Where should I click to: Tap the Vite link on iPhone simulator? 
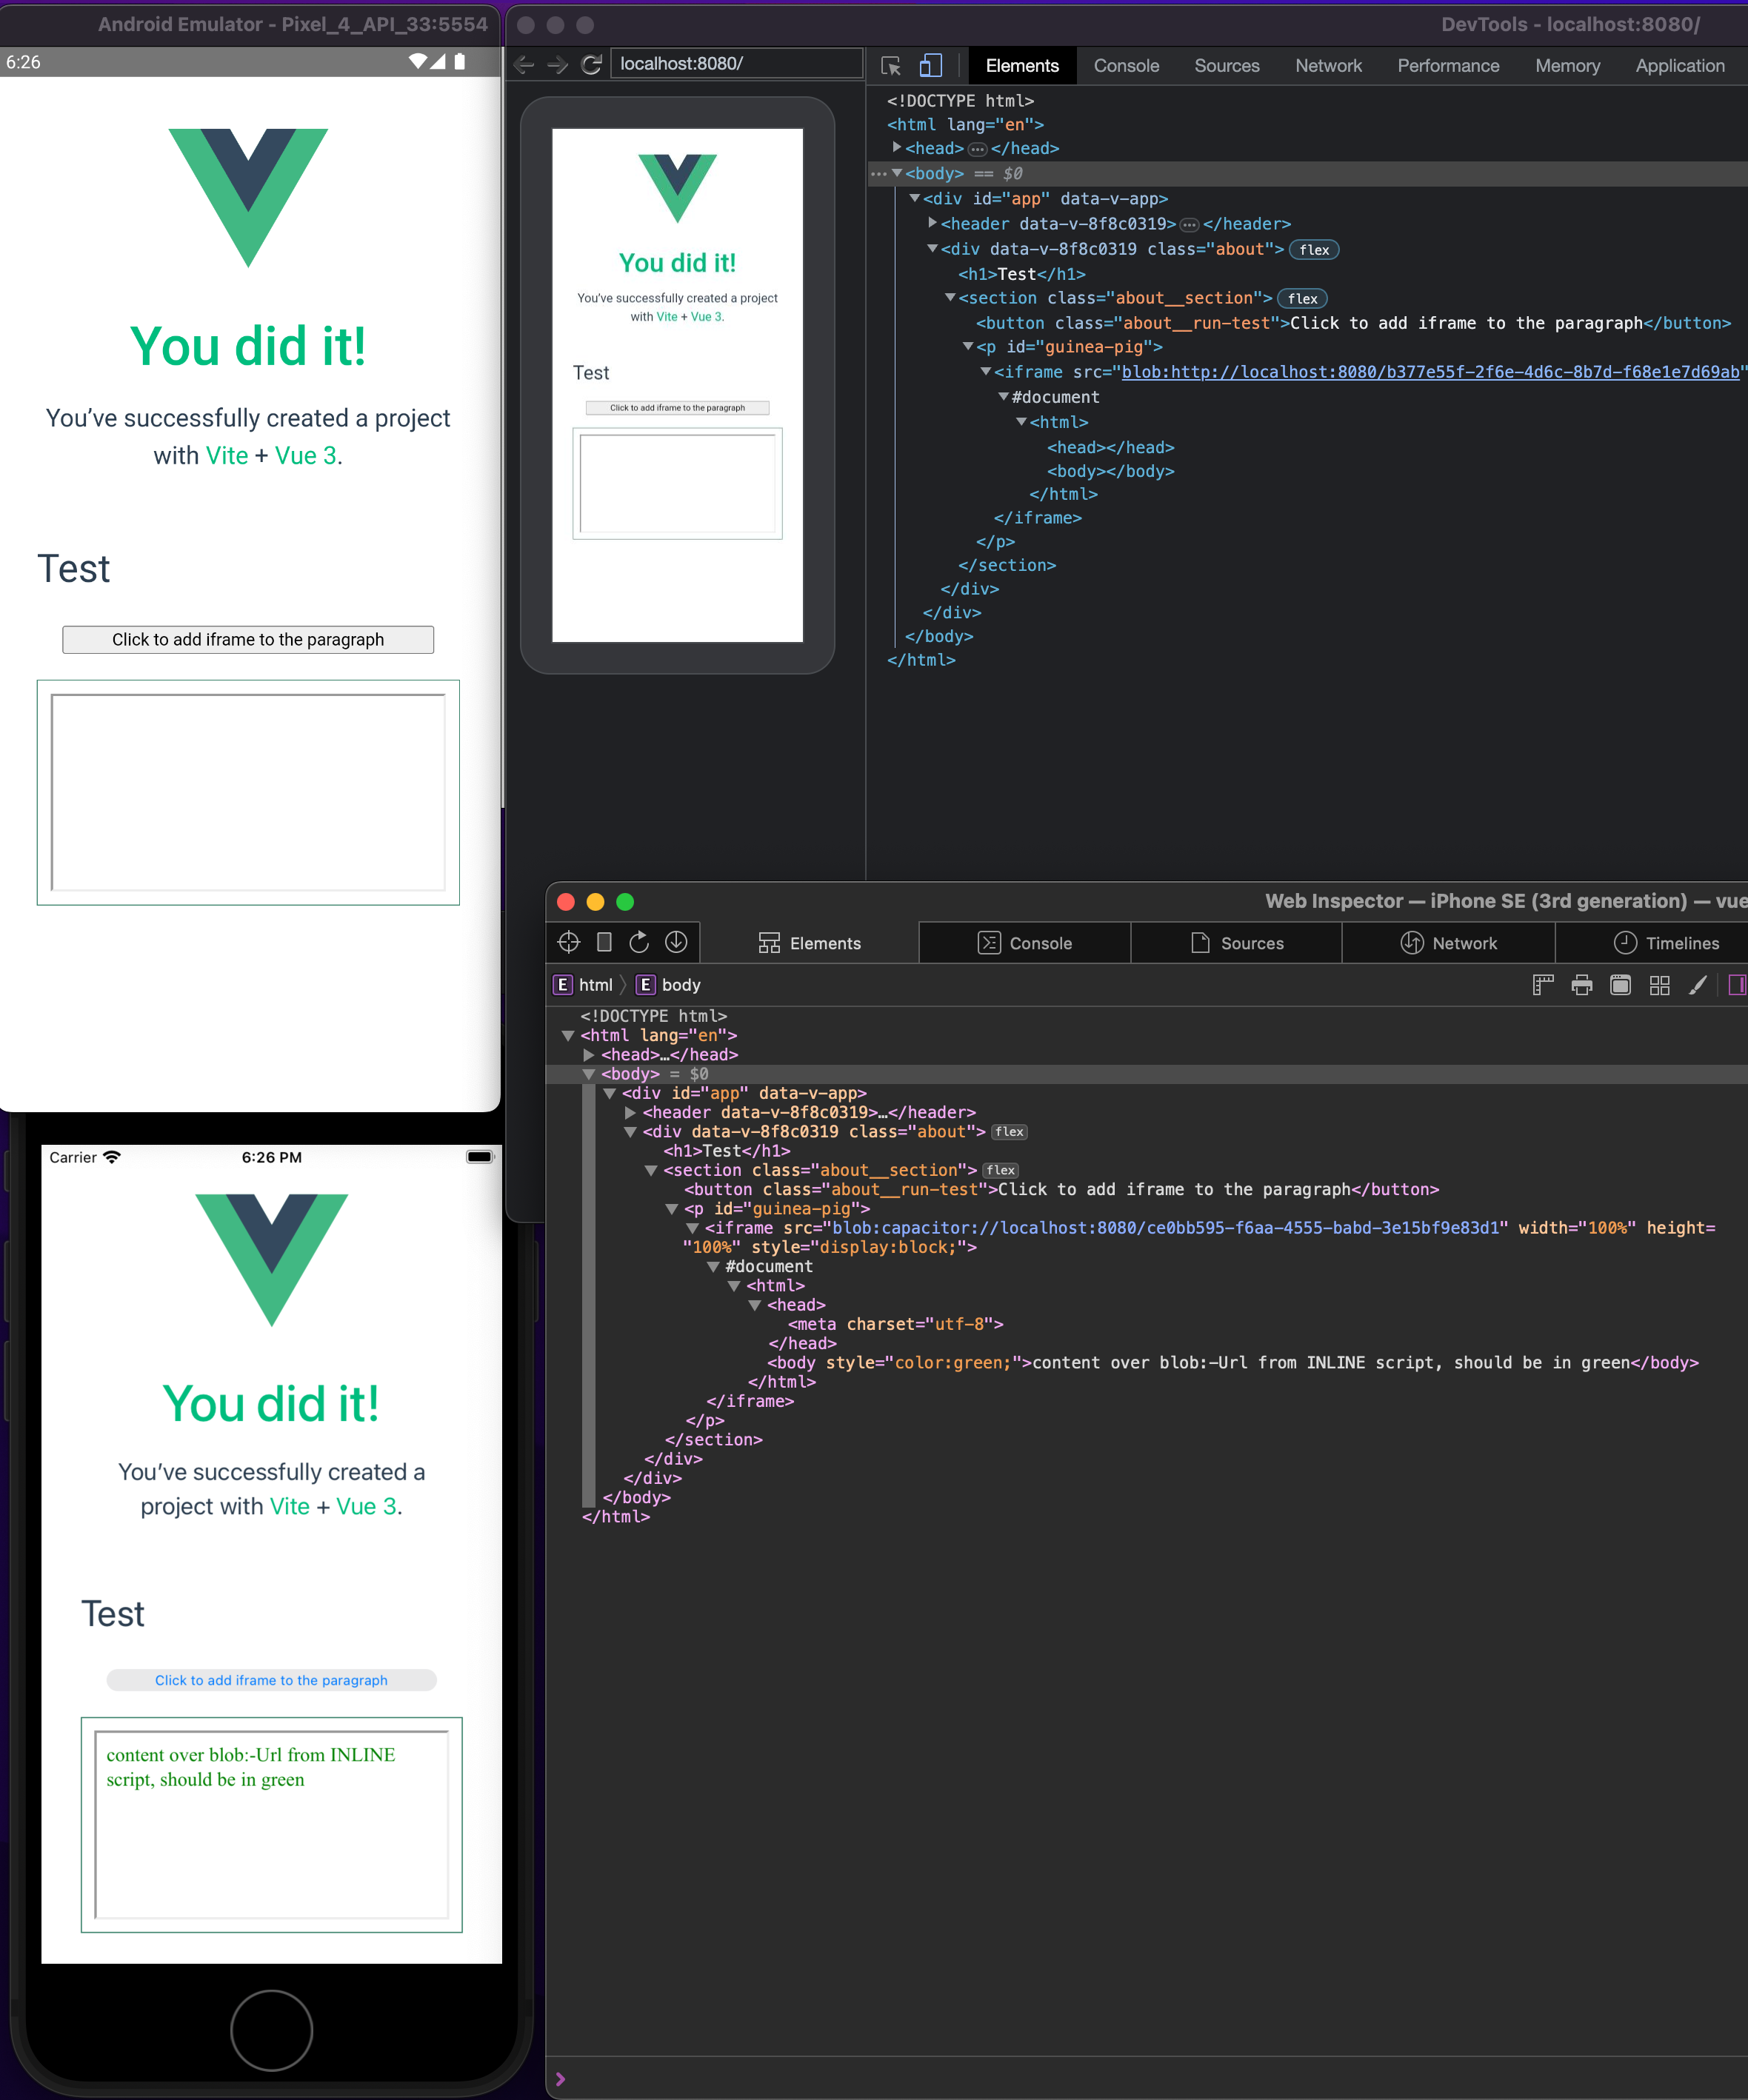coord(289,1506)
